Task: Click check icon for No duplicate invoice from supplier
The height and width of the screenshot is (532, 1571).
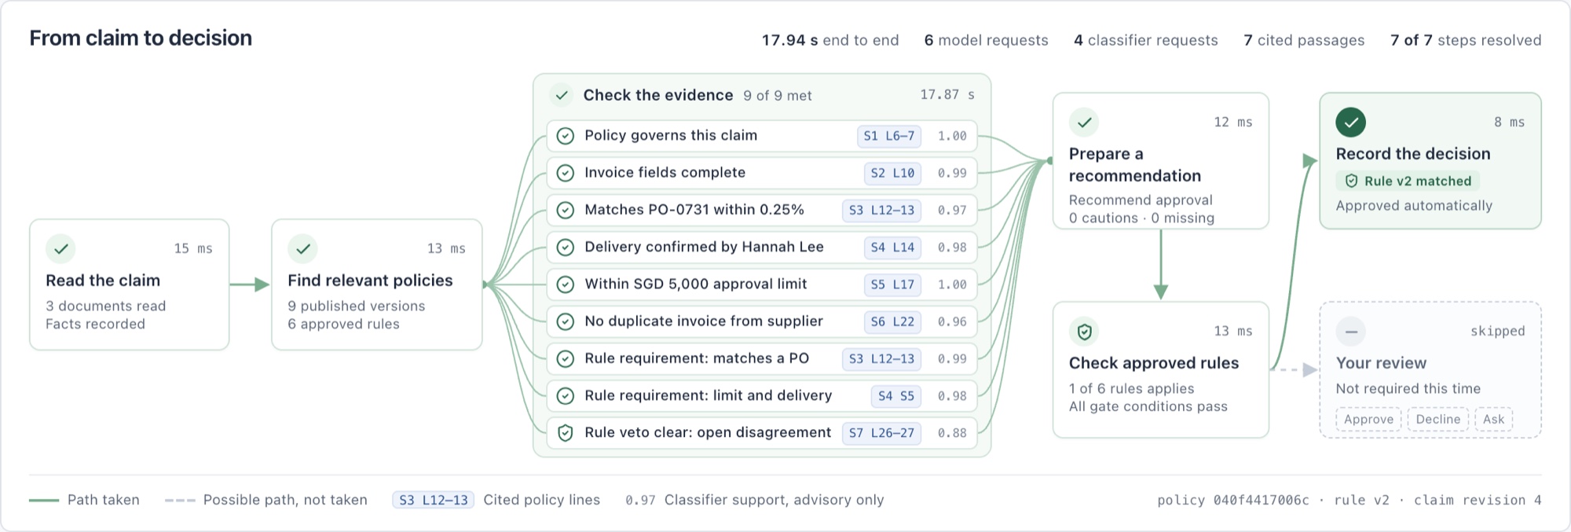Action: 565,321
